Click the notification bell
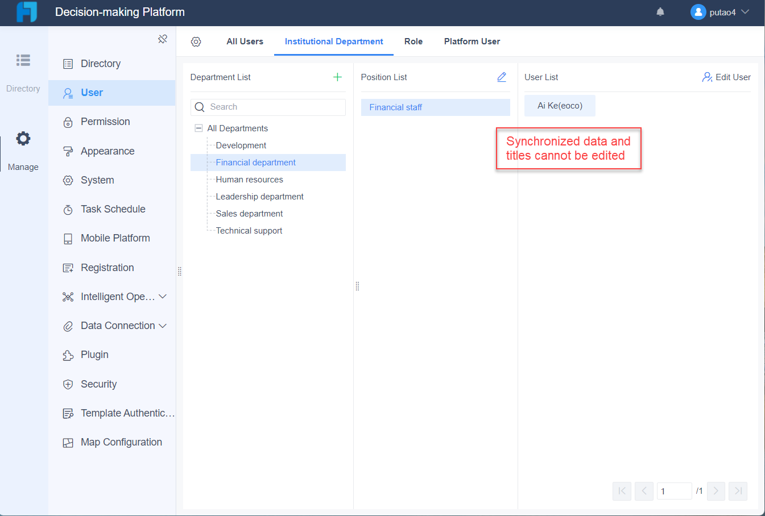 660,11
